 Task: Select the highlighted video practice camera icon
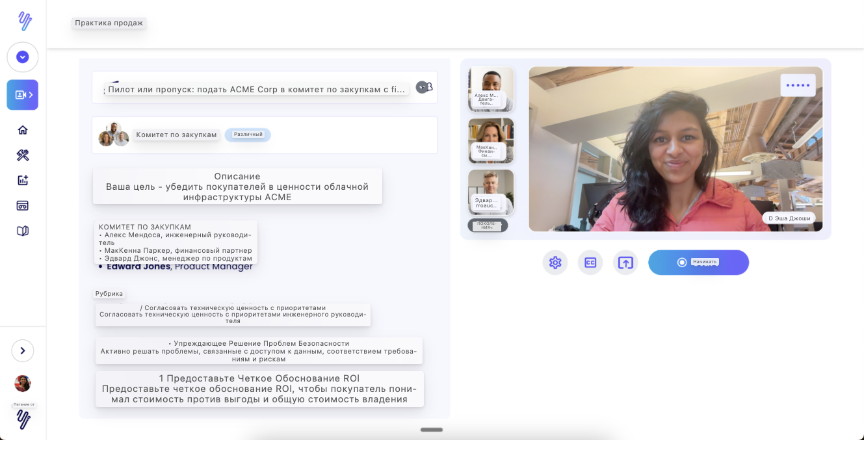(x=22, y=94)
